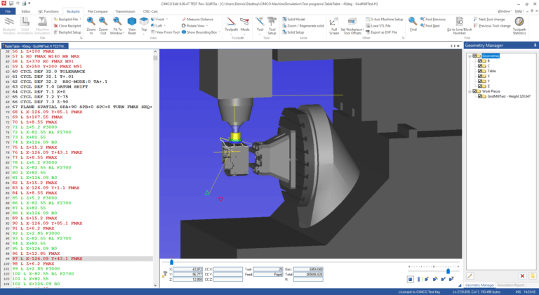Open the Rotate View dropdown
The image size is (539, 295).
pyautogui.click(x=184, y=25)
